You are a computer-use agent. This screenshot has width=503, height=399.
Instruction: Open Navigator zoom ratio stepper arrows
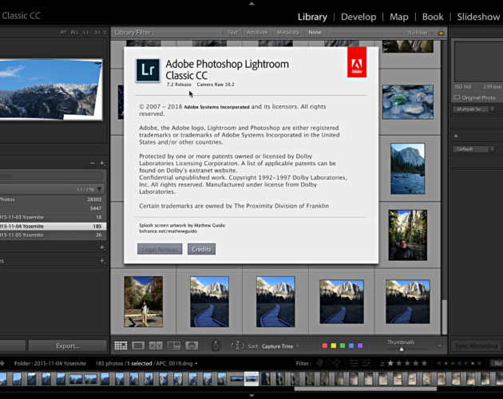105,33
